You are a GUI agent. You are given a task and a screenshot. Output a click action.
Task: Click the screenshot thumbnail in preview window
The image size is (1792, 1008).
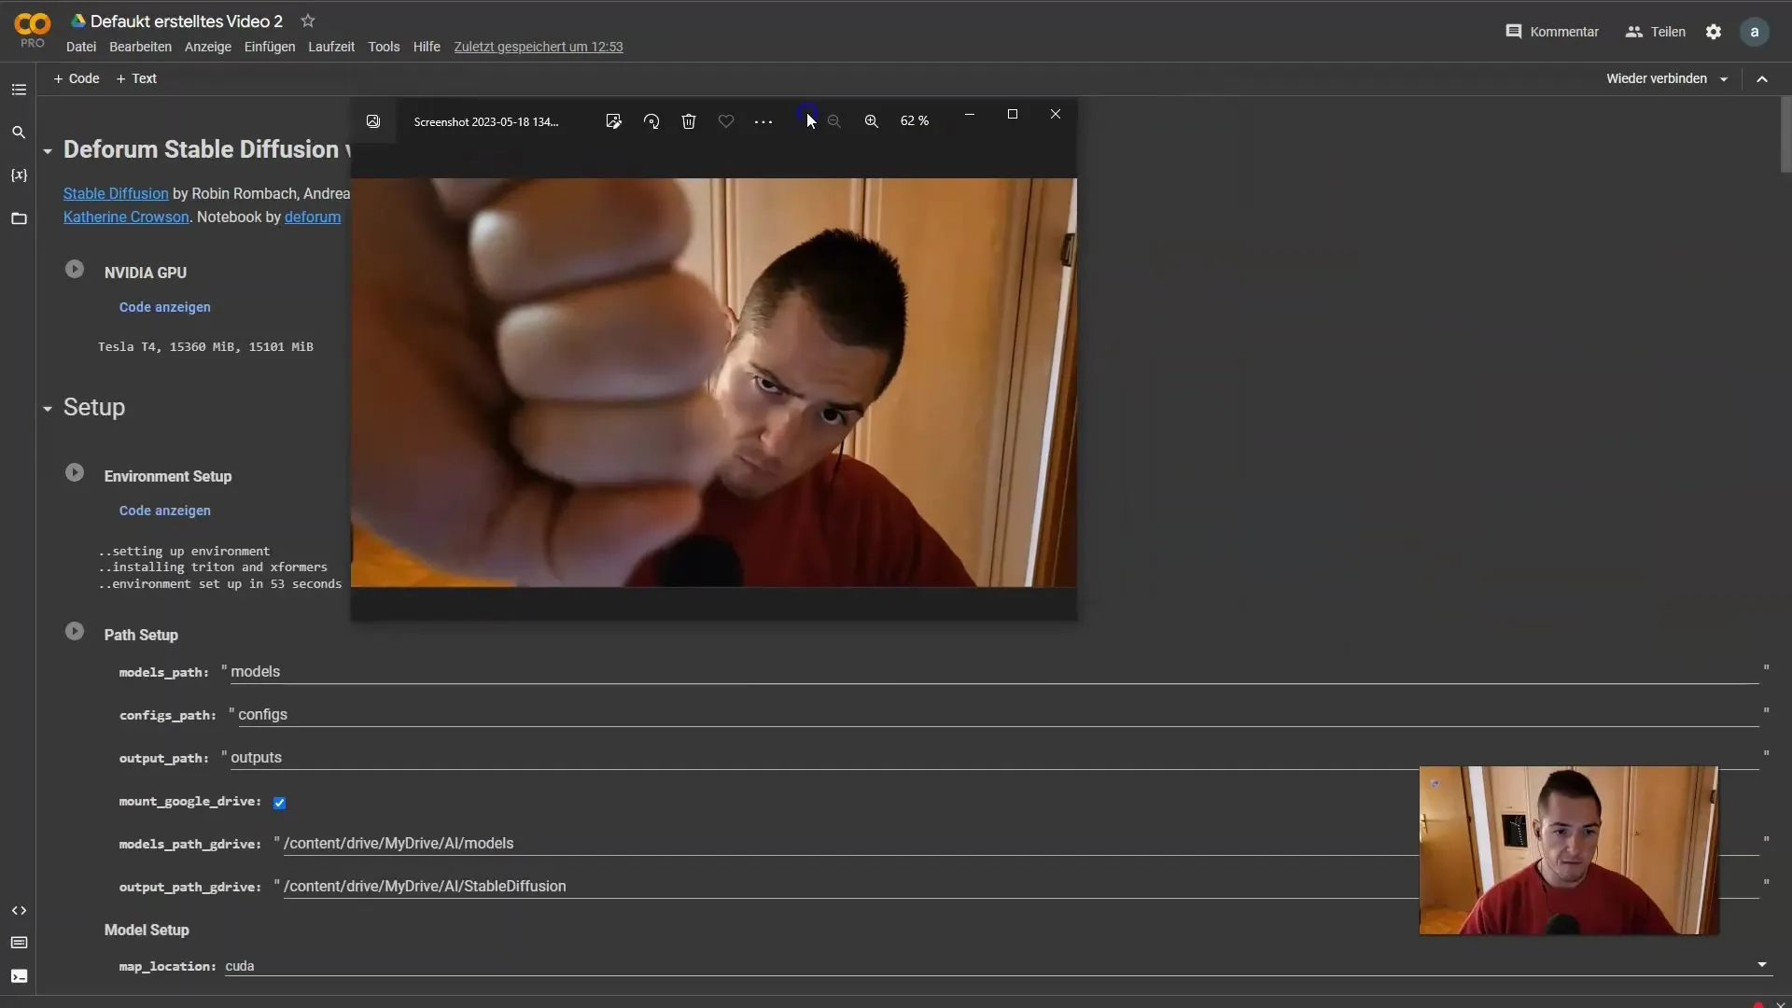[371, 120]
